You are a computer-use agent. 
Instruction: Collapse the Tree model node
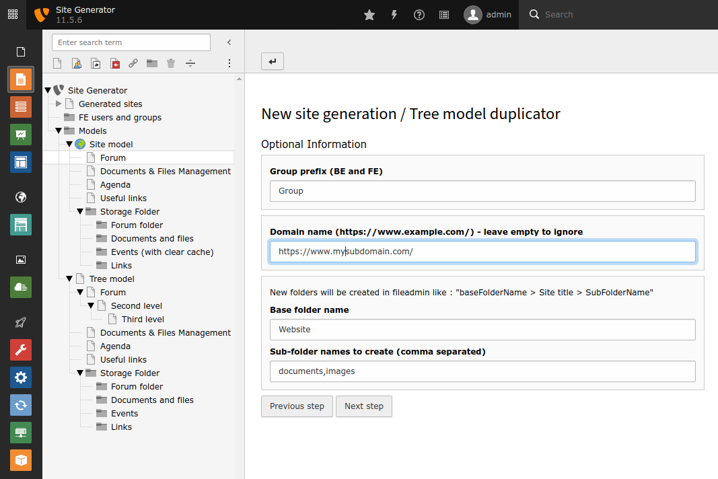(69, 279)
